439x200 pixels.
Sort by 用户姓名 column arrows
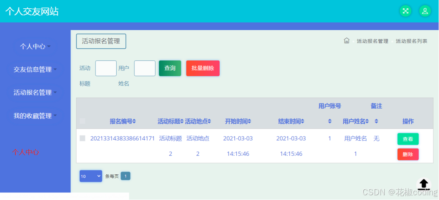(367, 121)
